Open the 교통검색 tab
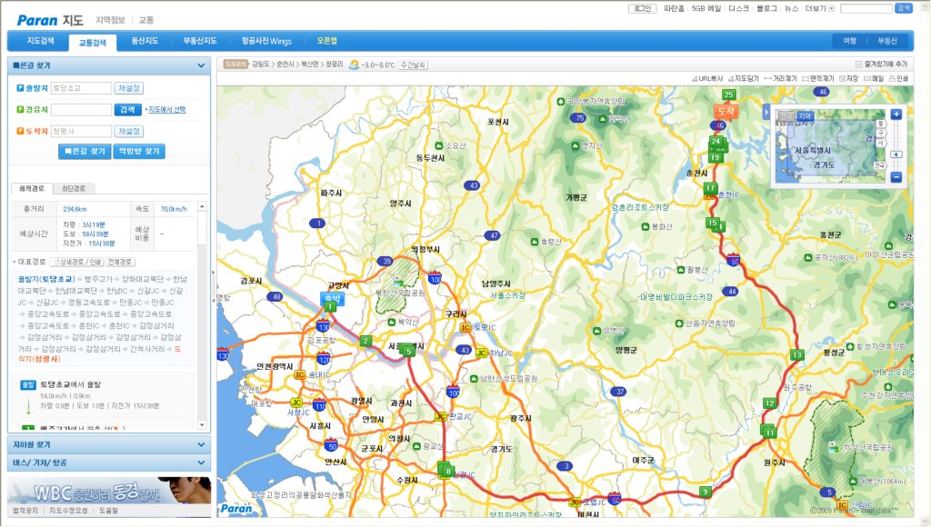Screen dimensions: 931x527 point(93,42)
